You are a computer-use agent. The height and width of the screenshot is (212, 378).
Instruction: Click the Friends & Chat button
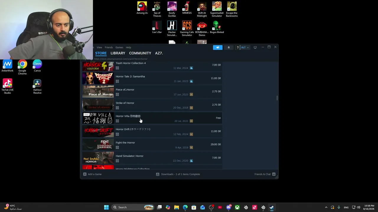(265, 174)
